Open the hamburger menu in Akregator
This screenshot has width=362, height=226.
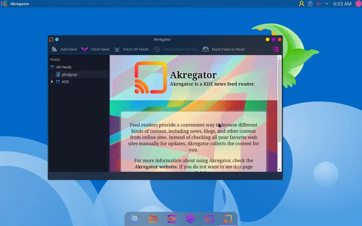click(276, 49)
